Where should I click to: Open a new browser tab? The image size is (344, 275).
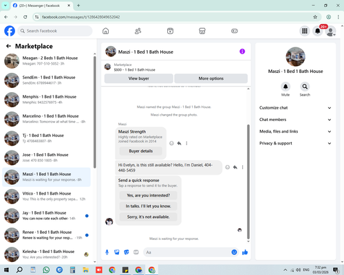(x=78, y=5)
